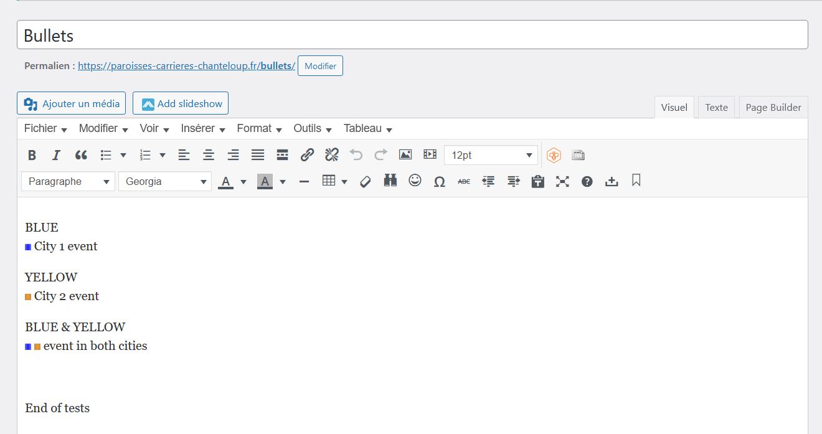Expand the Georgia font family dropdown
Image resolution: width=822 pixels, height=434 pixels.
pos(164,181)
